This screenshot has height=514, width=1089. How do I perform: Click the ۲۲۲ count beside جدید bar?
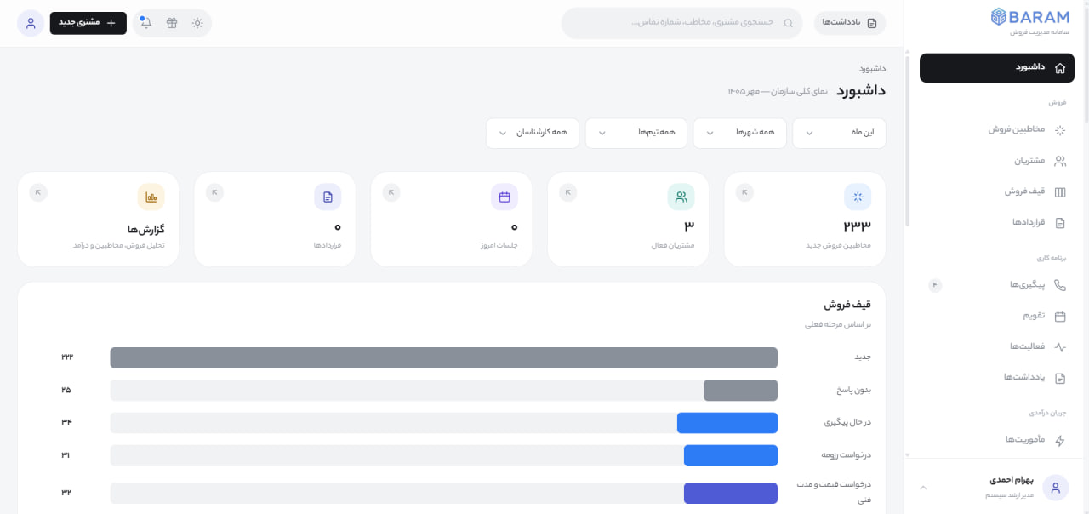[x=67, y=357]
